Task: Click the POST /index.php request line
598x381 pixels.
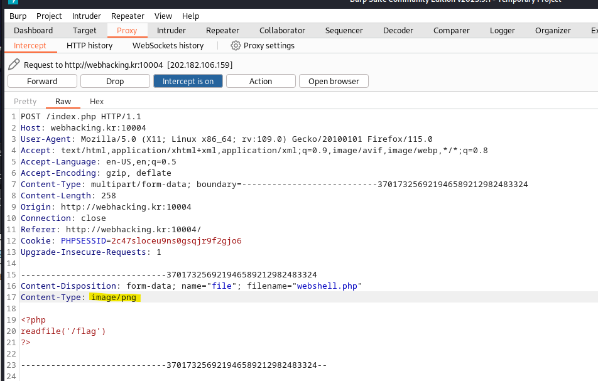Action: click(x=81, y=117)
